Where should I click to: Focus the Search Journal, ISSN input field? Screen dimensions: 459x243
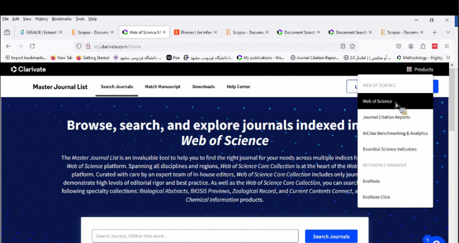(x=195, y=236)
